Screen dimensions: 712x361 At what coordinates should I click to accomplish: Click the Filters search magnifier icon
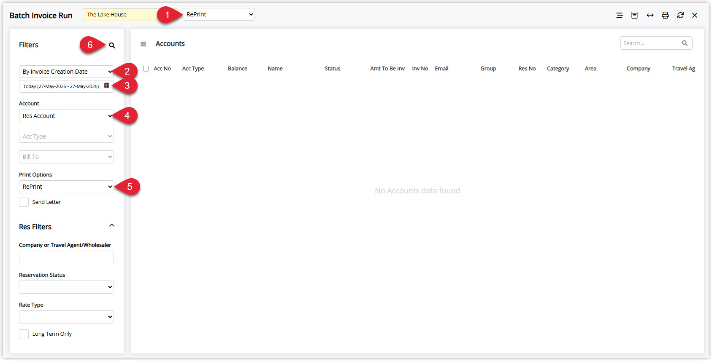point(112,45)
